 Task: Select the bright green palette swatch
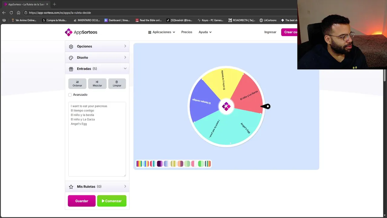point(201,164)
